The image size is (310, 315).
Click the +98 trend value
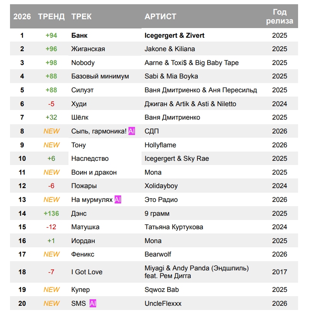tap(52, 63)
